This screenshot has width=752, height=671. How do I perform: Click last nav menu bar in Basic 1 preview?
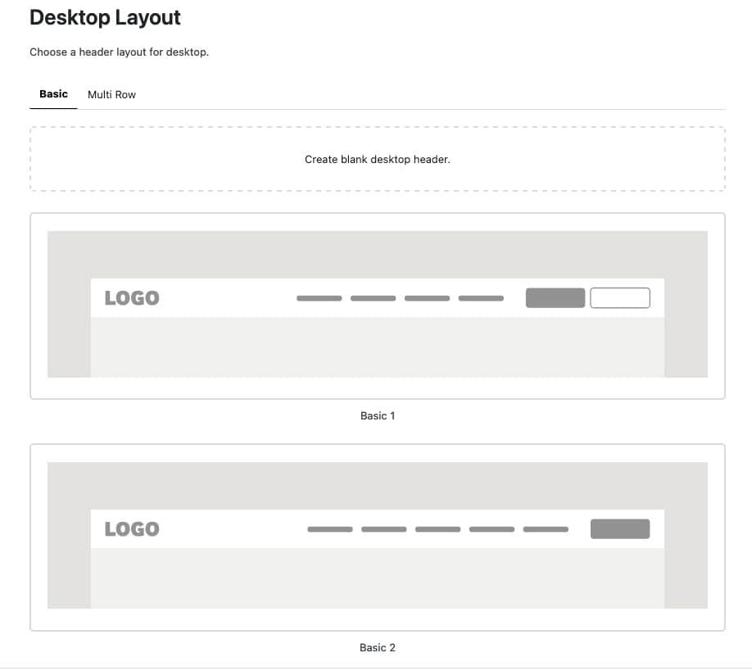tap(481, 298)
